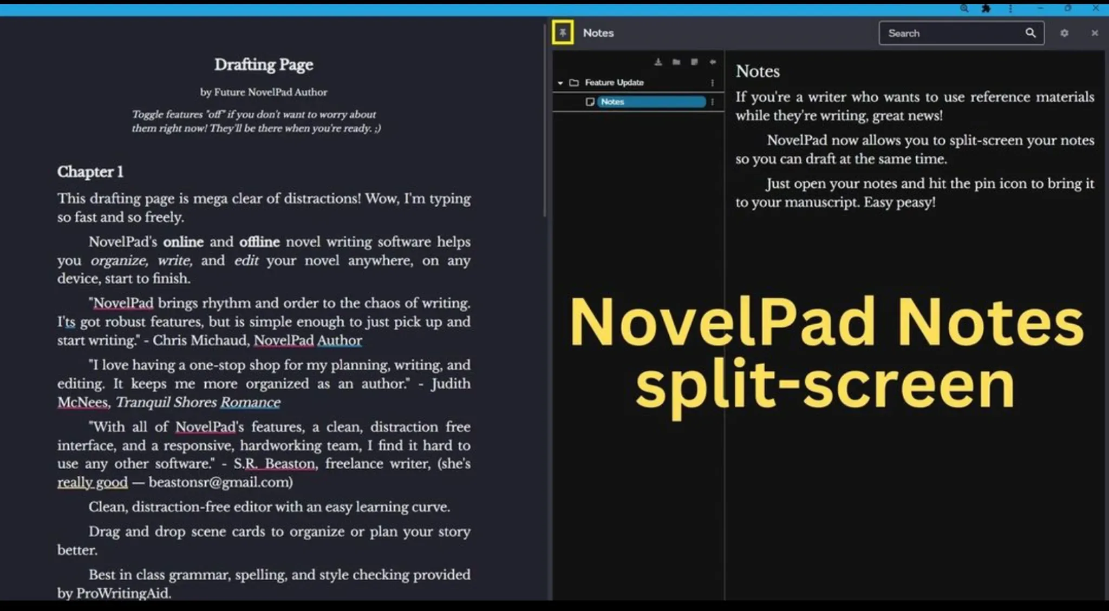Collapse the Feature Update folder

pos(560,83)
